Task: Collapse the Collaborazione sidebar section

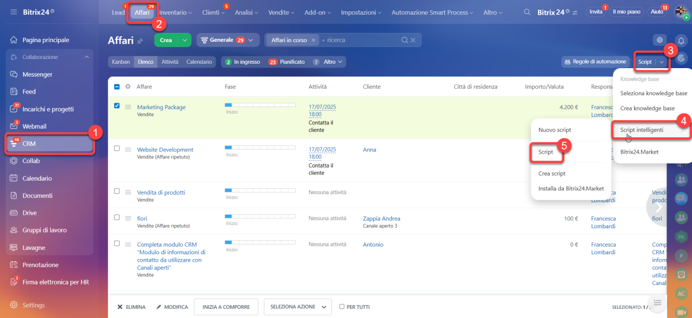Action: [x=86, y=57]
